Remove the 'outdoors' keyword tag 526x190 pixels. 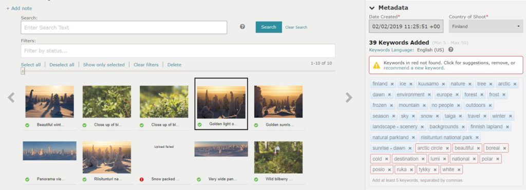pyautogui.click(x=490, y=106)
